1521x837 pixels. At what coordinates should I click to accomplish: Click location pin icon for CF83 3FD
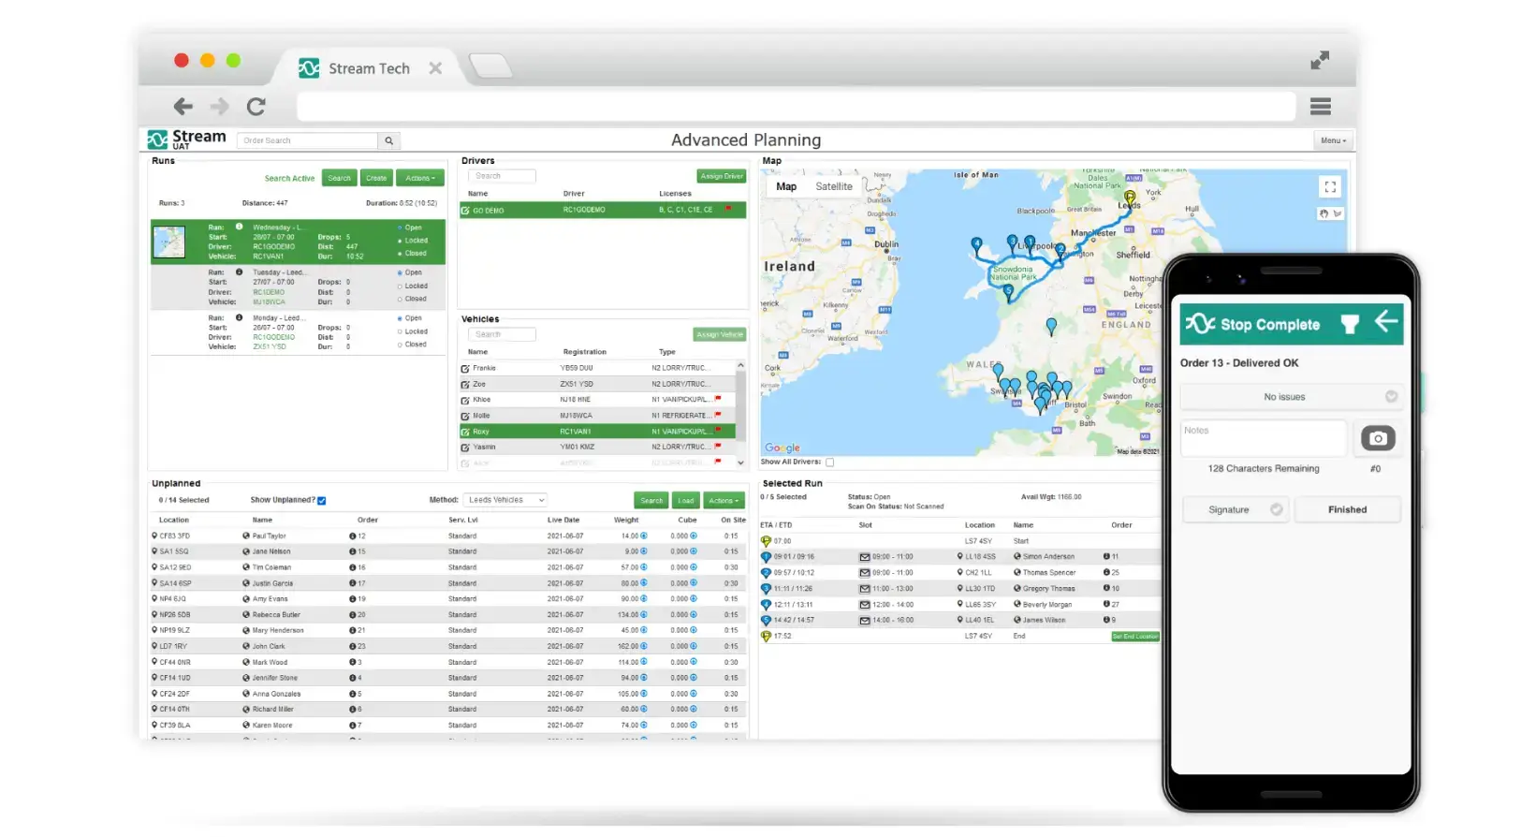point(154,536)
